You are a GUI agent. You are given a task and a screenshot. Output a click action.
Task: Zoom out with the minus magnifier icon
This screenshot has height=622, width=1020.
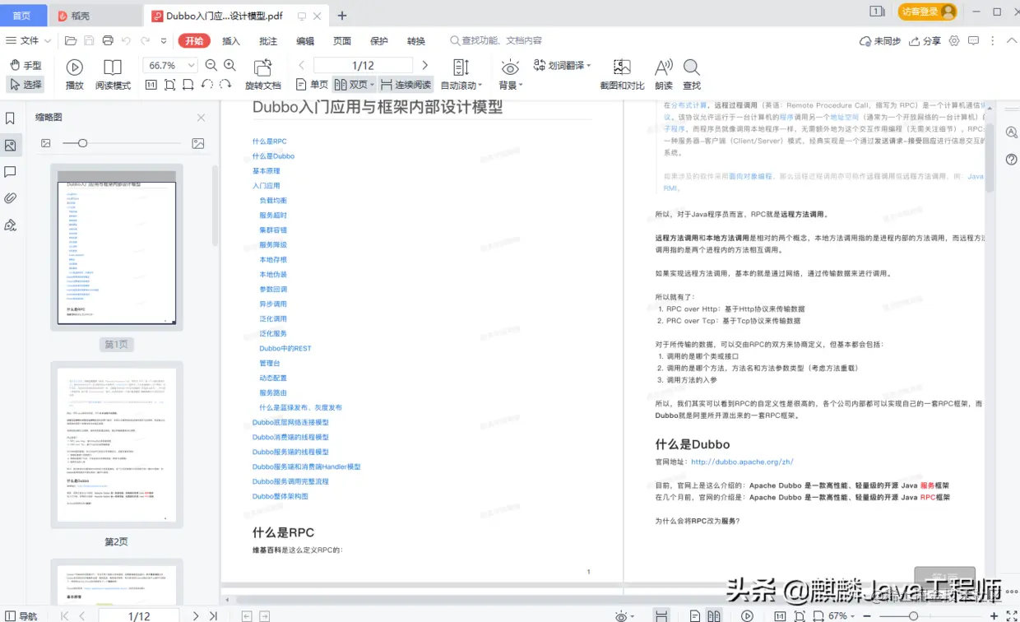211,65
